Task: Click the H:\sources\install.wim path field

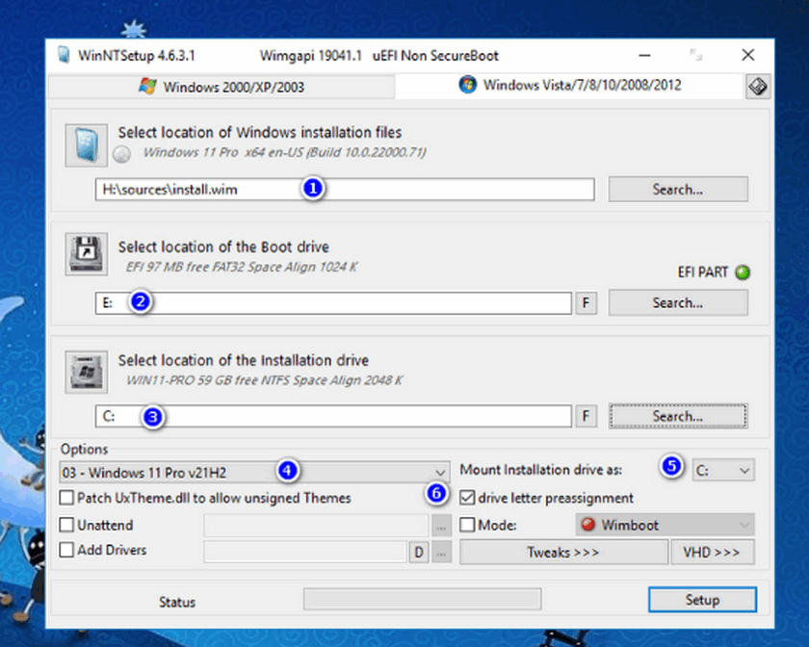Action: [345, 190]
